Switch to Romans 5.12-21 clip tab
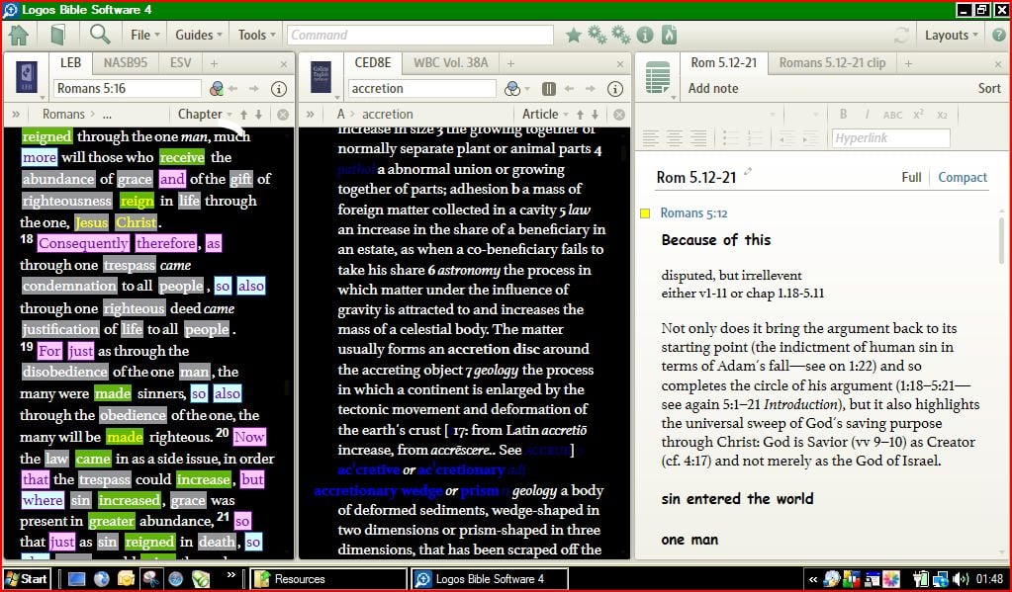 pos(832,62)
